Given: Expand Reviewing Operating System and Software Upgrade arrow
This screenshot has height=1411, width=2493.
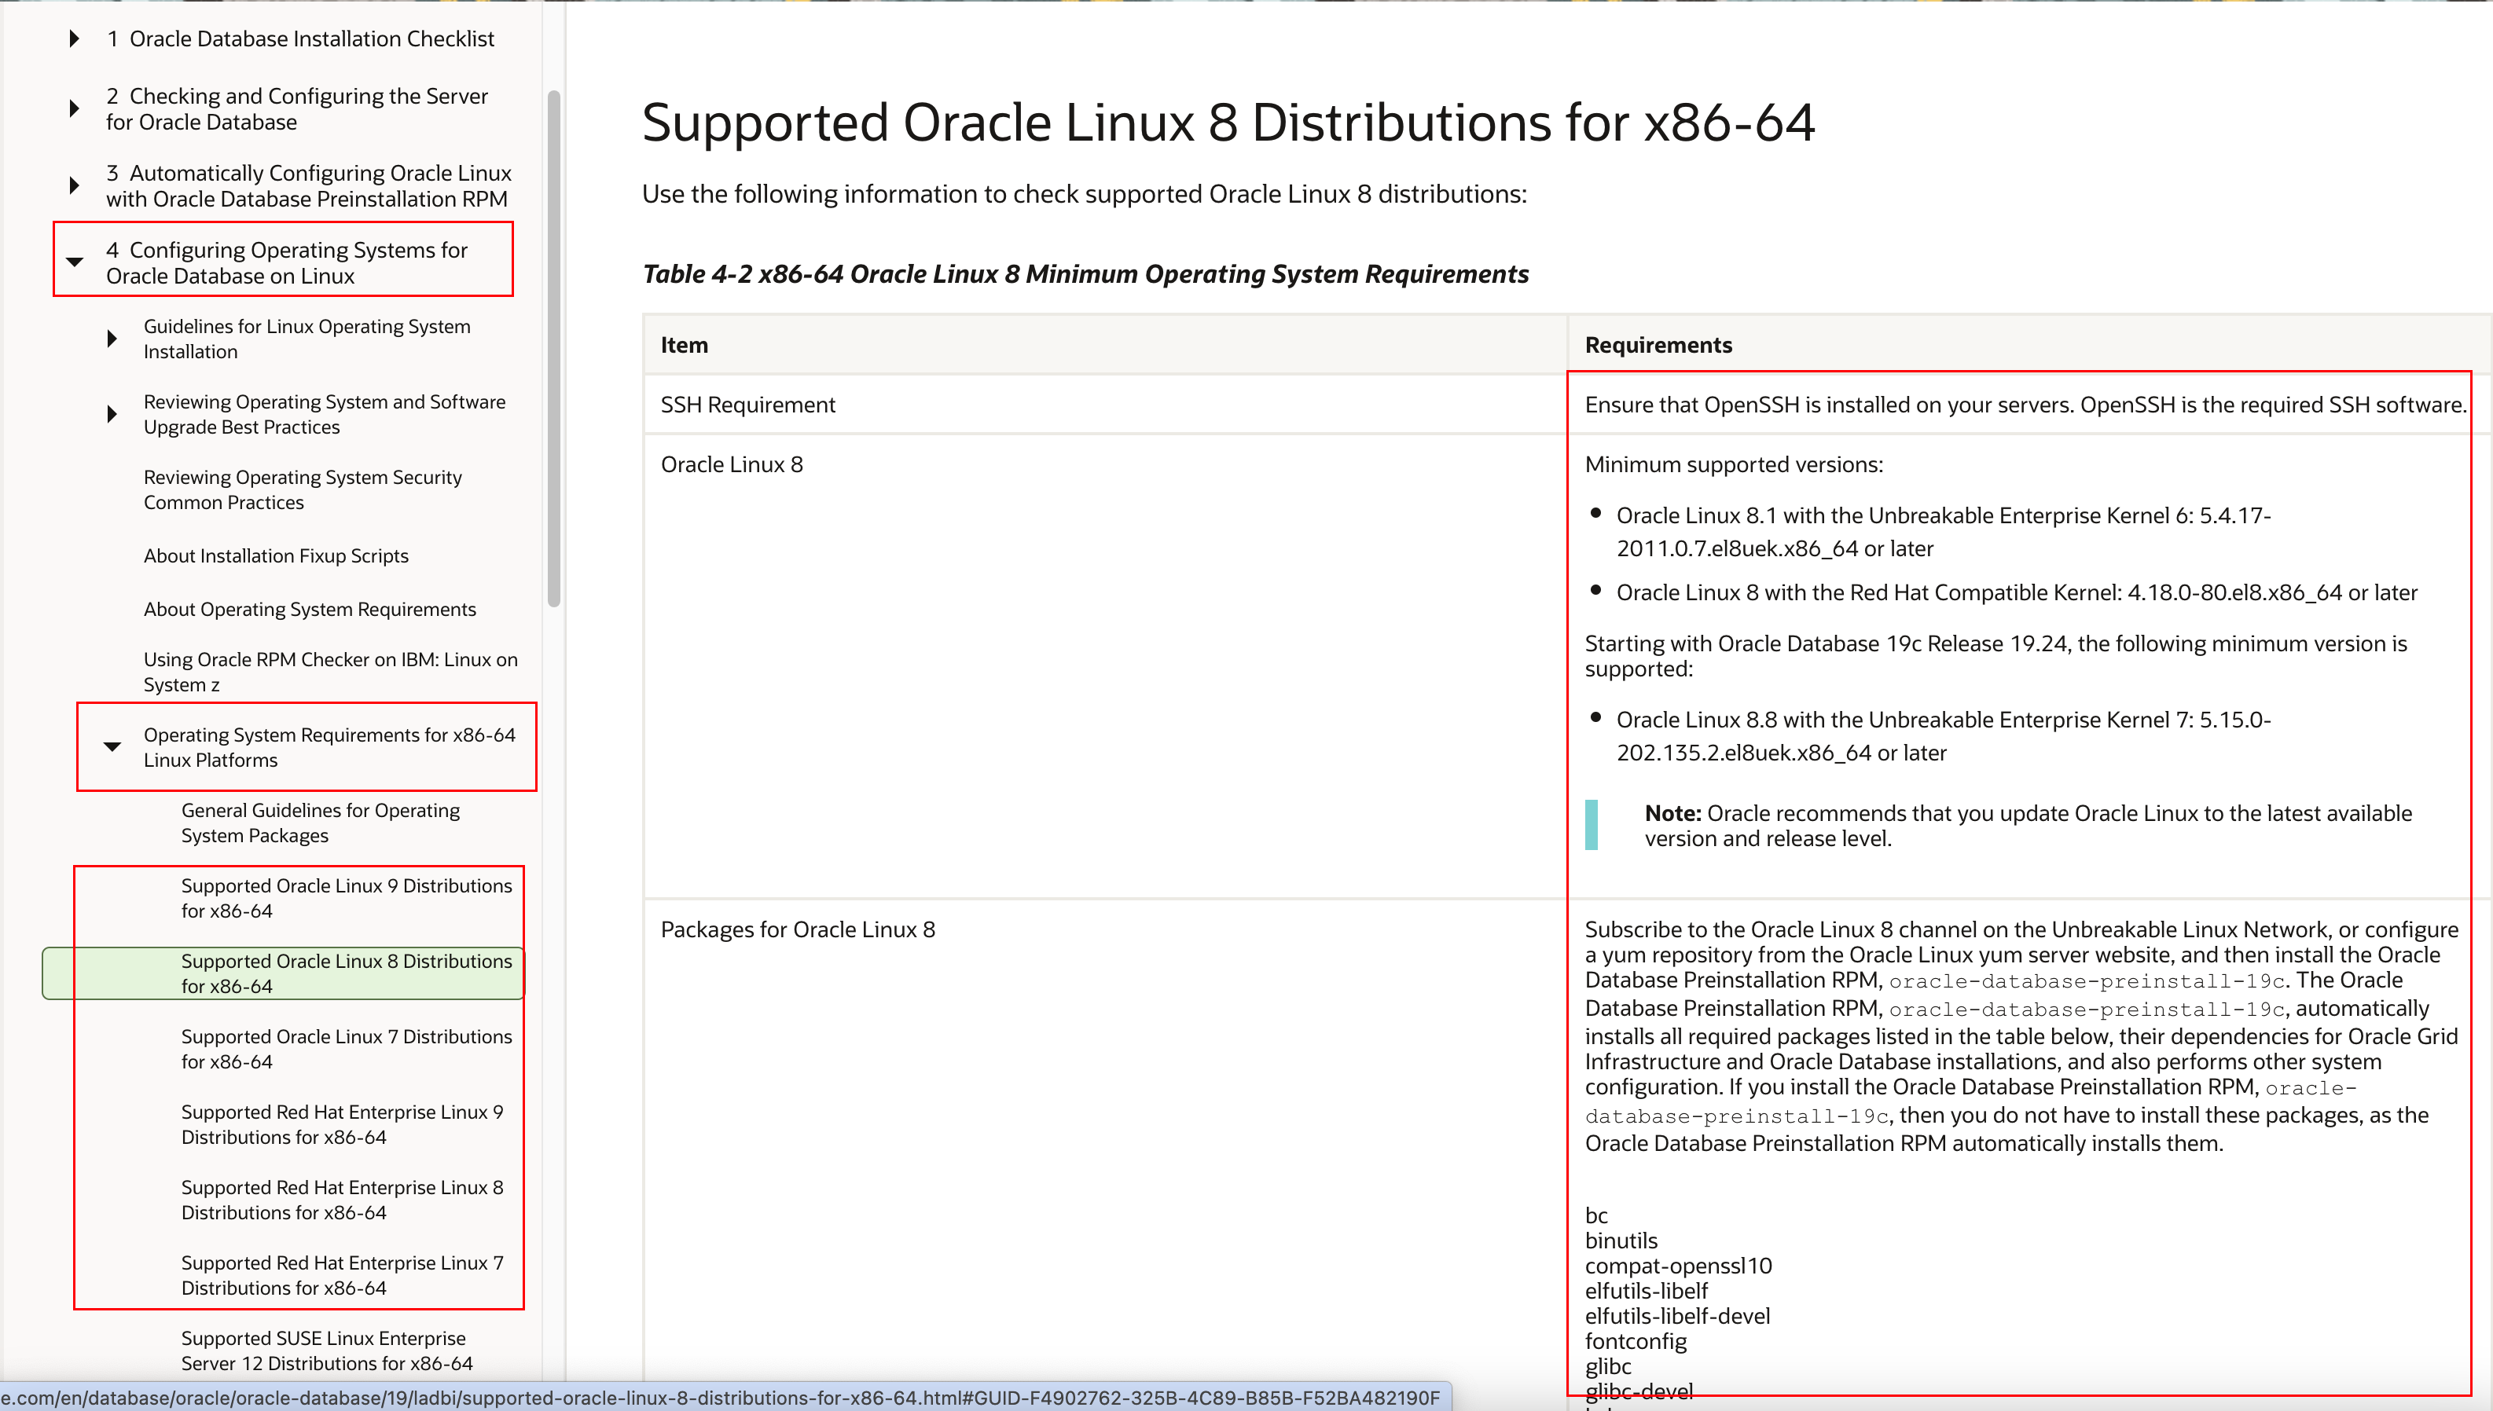Looking at the screenshot, I should coord(112,414).
